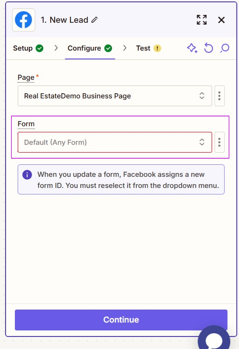Open the chat support bubble

214,338
